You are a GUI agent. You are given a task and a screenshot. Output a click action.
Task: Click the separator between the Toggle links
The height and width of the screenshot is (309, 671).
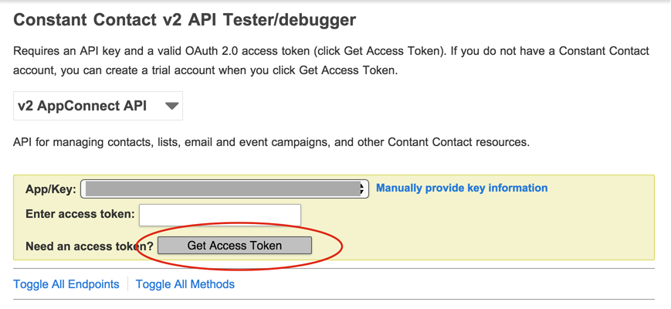click(128, 284)
